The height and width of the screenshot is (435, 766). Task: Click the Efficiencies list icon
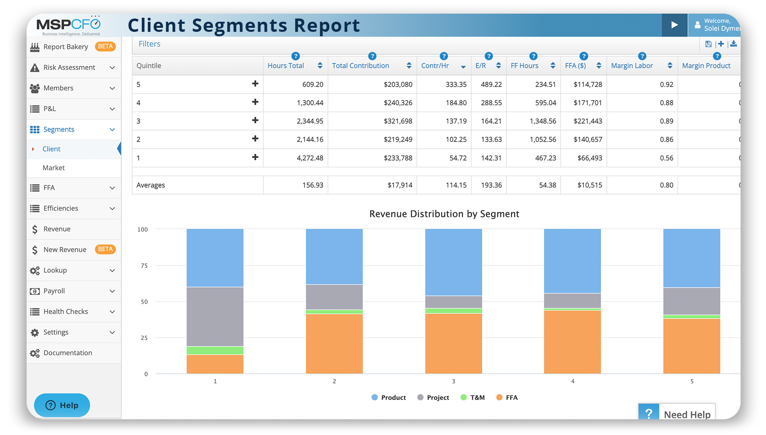[35, 209]
